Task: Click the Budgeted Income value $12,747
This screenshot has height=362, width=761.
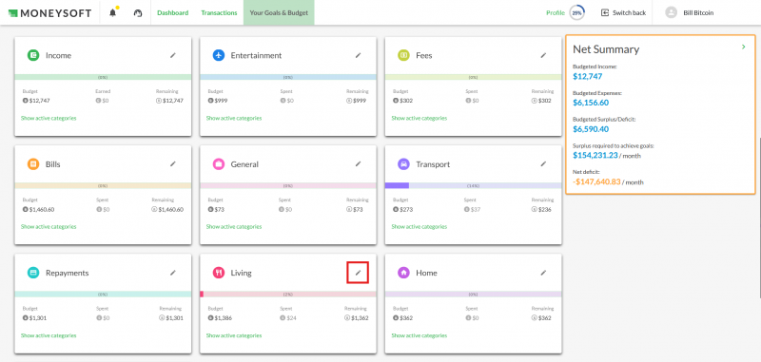Action: [x=588, y=76]
